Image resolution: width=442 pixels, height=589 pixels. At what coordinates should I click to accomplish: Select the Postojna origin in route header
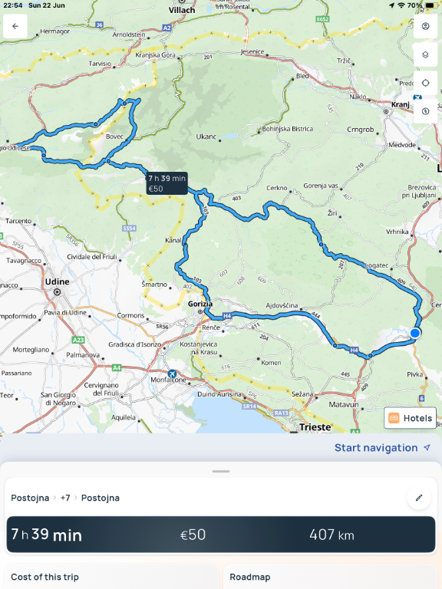point(30,498)
